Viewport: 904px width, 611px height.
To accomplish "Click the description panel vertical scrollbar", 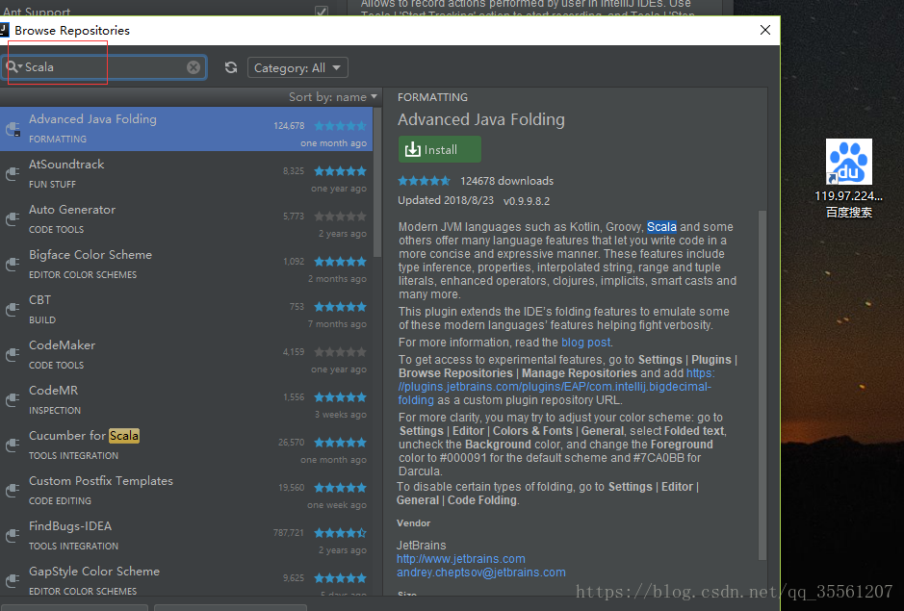I will pos(762,385).
